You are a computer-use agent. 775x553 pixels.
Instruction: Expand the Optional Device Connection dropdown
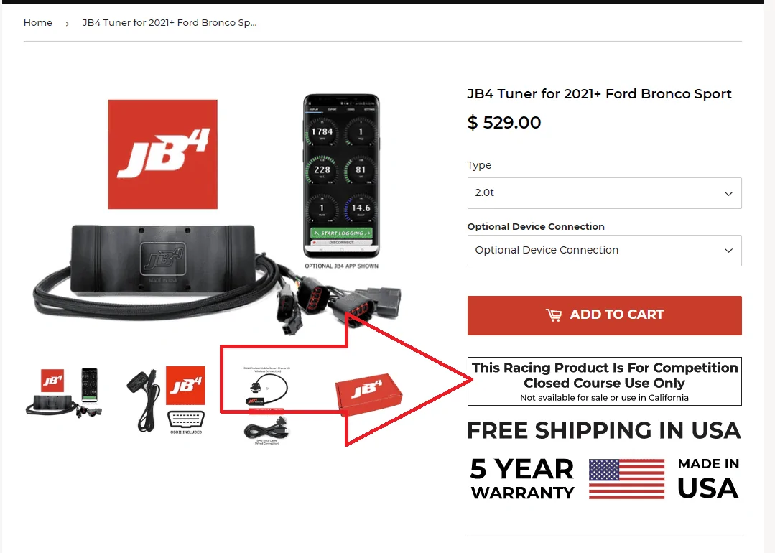tap(604, 251)
